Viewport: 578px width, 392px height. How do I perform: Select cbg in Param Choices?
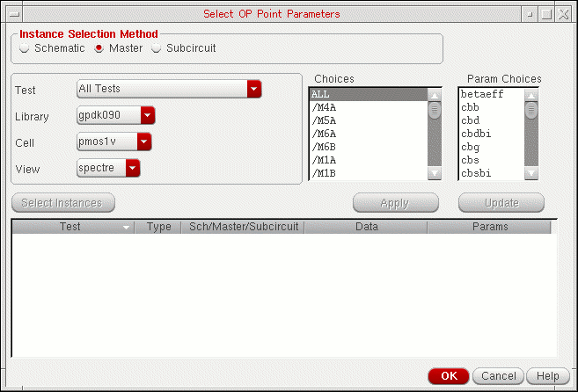click(x=492, y=147)
